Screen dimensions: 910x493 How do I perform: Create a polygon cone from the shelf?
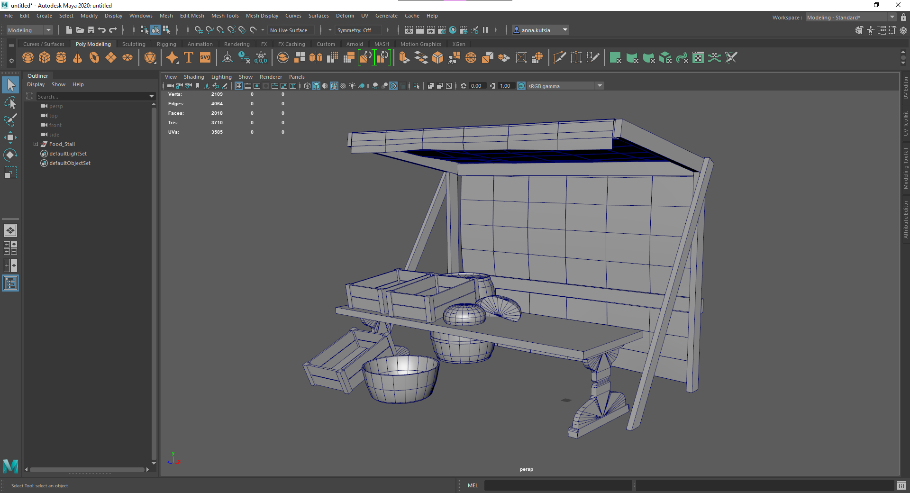[78, 58]
